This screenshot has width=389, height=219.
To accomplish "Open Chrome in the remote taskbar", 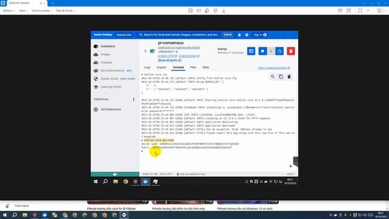I will point(126,181).
